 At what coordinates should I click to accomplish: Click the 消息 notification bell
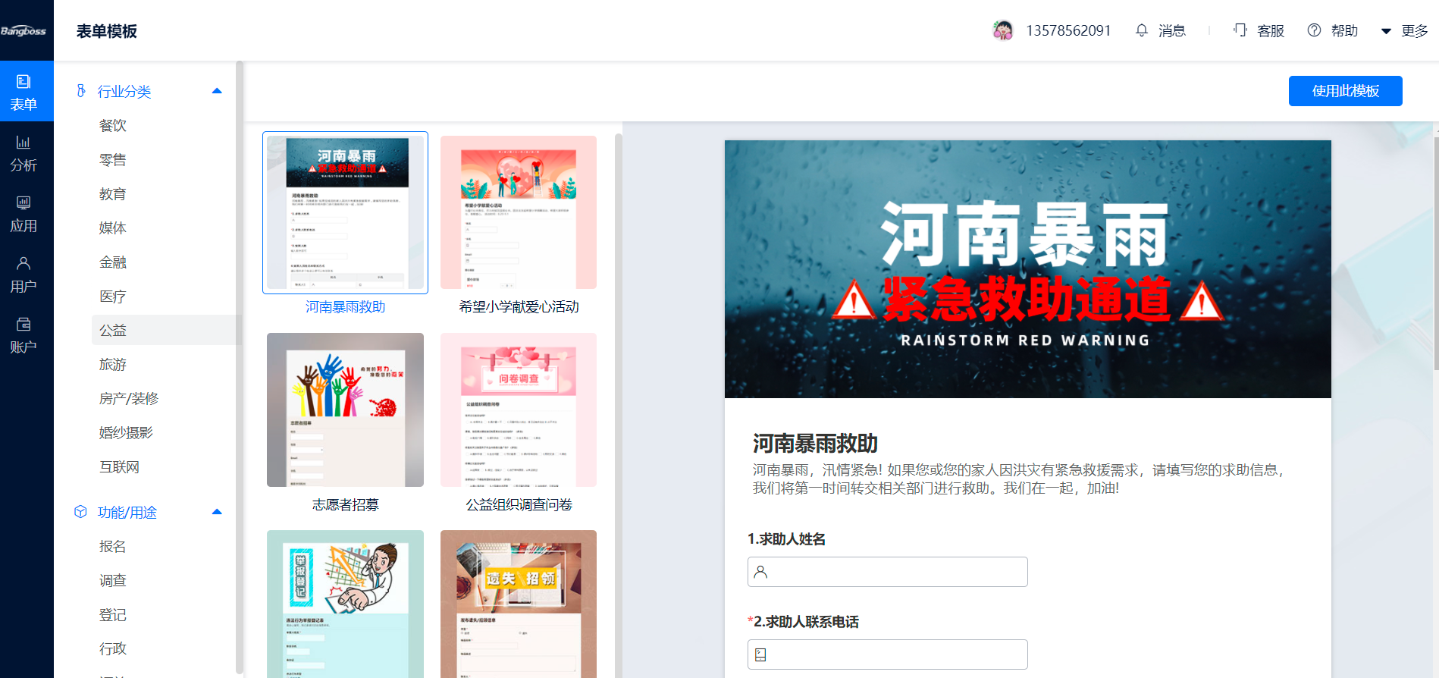tap(1142, 30)
